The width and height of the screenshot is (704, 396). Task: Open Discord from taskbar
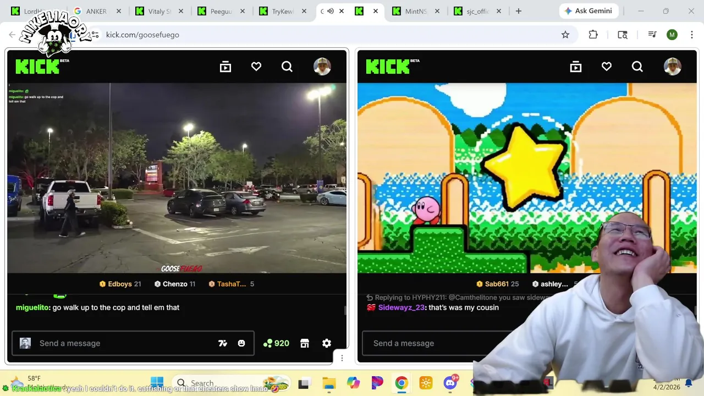point(450,383)
